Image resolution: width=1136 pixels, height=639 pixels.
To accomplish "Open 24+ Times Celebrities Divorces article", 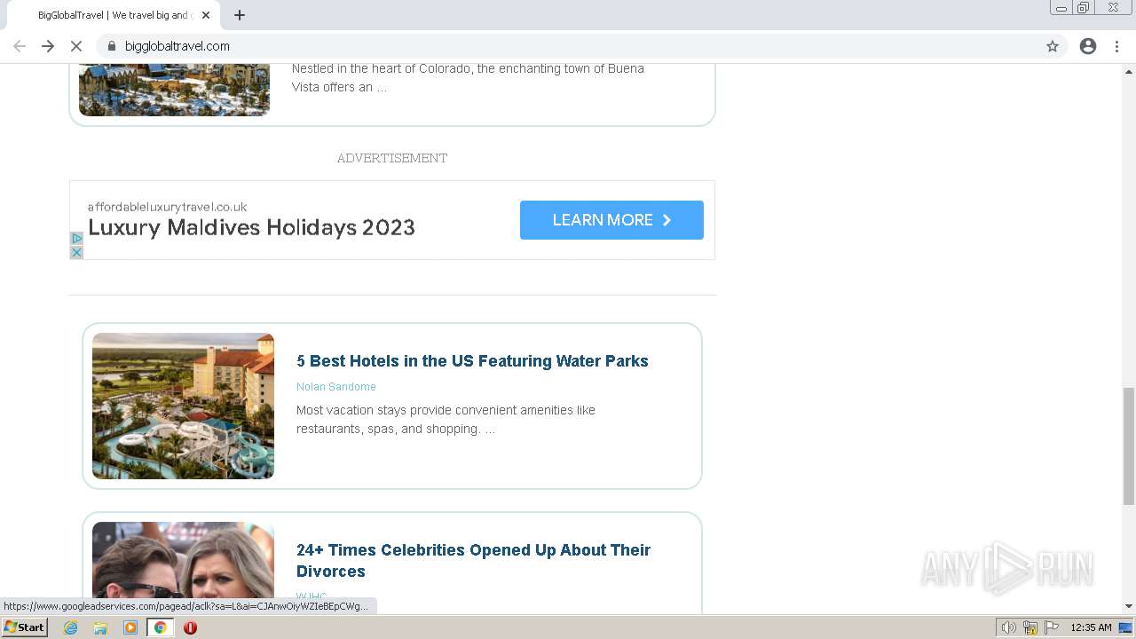I will tap(473, 561).
